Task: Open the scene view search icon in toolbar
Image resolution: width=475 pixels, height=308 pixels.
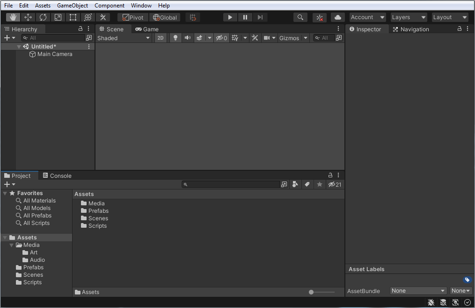Action: point(300,17)
